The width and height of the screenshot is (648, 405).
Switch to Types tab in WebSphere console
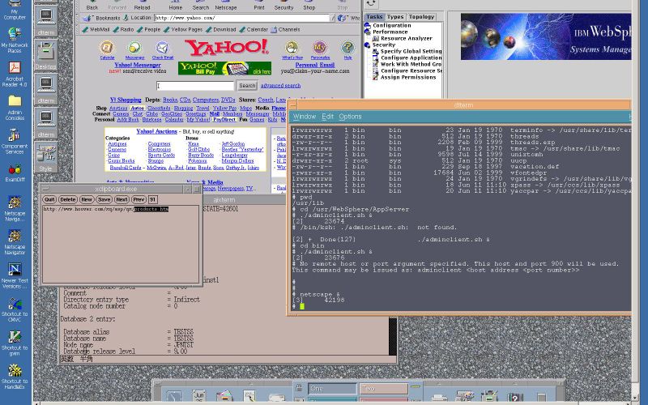(395, 17)
